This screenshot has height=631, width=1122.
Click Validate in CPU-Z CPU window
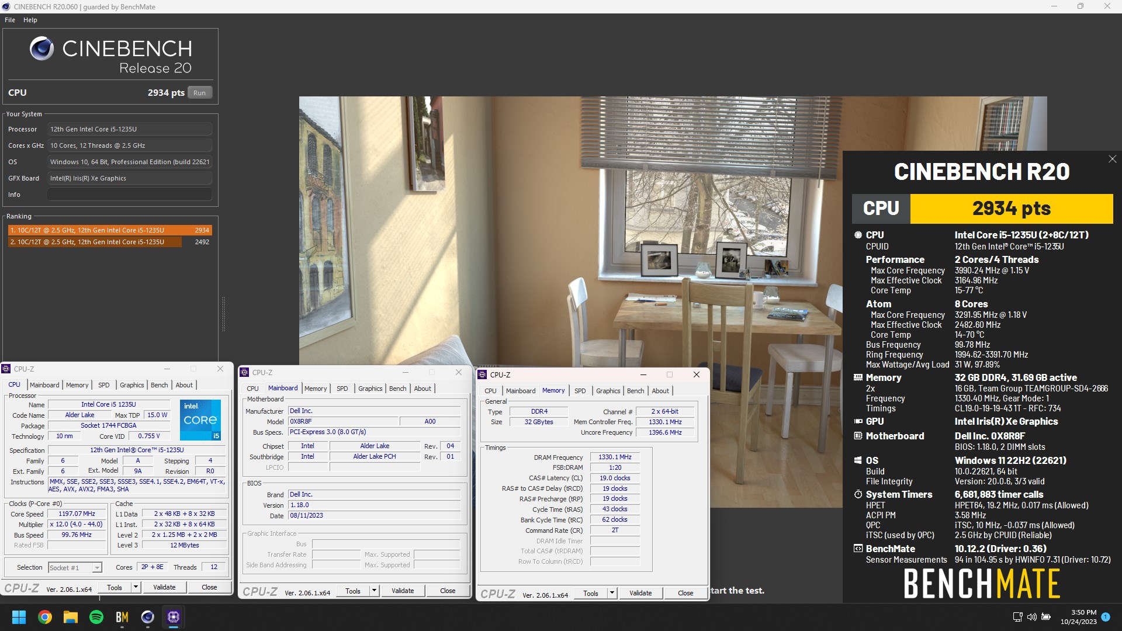pyautogui.click(x=164, y=587)
